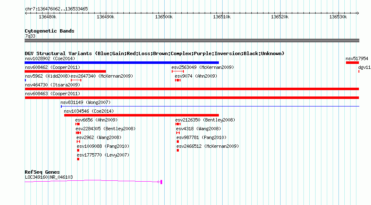Open nsv608463 (Cooper2011) label
The width and height of the screenshot is (371, 205).
point(53,94)
